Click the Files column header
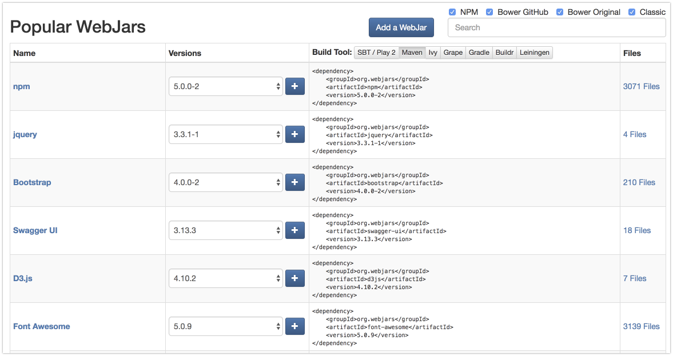Viewport: 673px width, 356px height. pyautogui.click(x=632, y=53)
